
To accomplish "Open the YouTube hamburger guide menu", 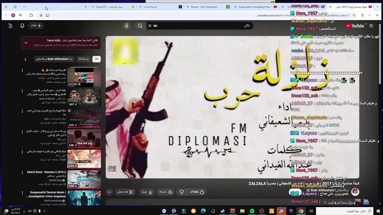I will (371, 26).
